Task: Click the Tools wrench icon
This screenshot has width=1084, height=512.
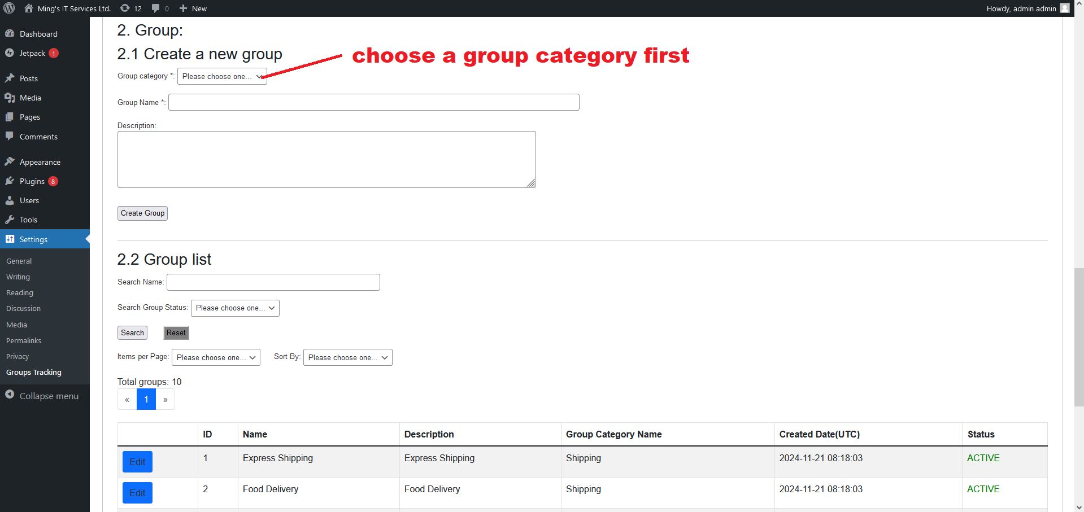Action: pyautogui.click(x=10, y=220)
